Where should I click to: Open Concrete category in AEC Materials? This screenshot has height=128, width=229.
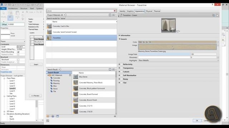tap(57, 78)
